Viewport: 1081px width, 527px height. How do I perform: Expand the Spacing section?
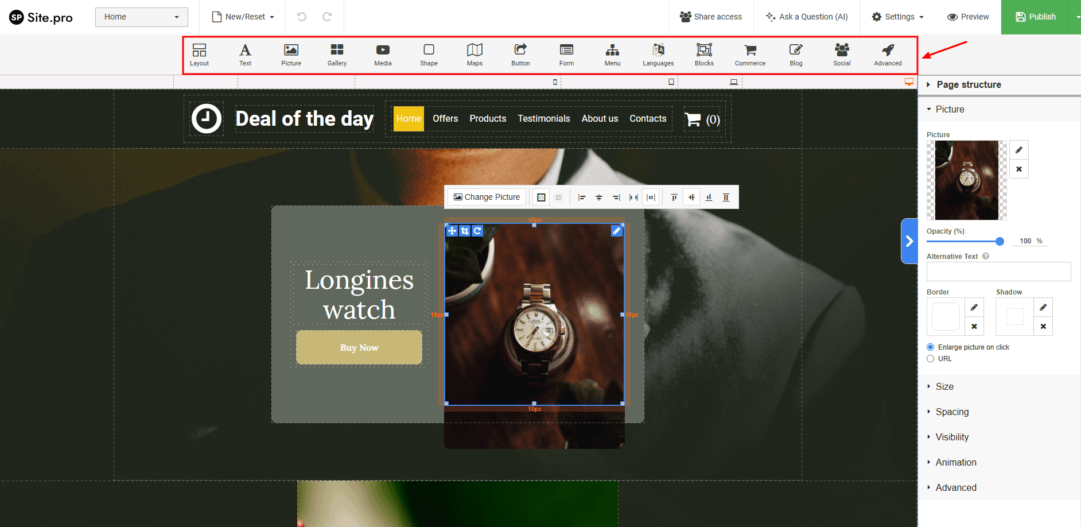[1000, 412]
